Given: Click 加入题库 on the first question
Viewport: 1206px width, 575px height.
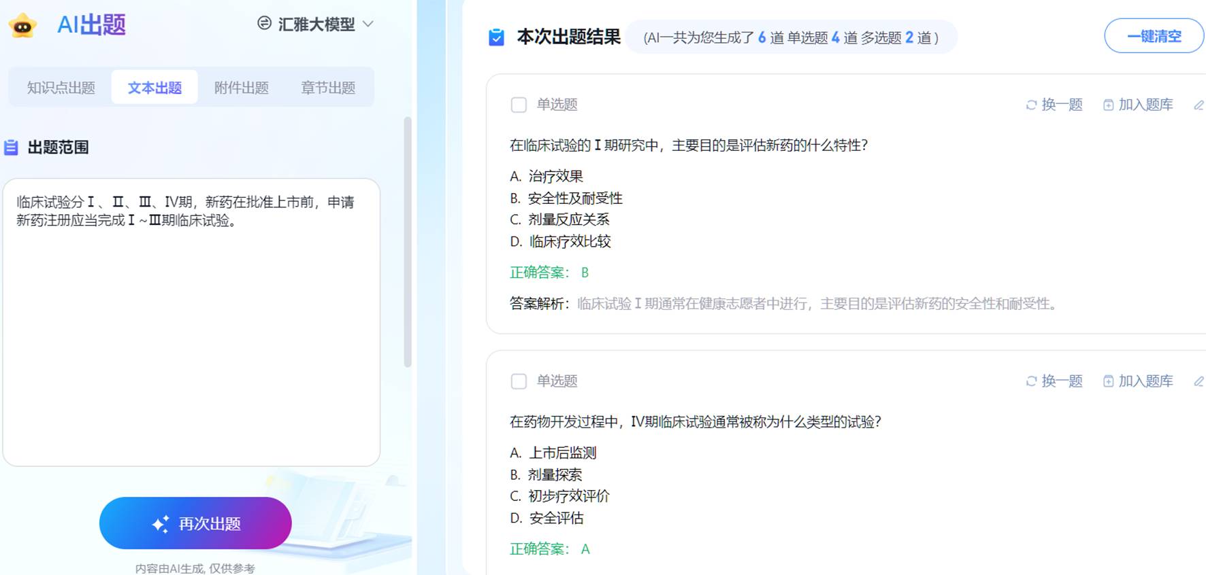Looking at the screenshot, I should 1138,105.
